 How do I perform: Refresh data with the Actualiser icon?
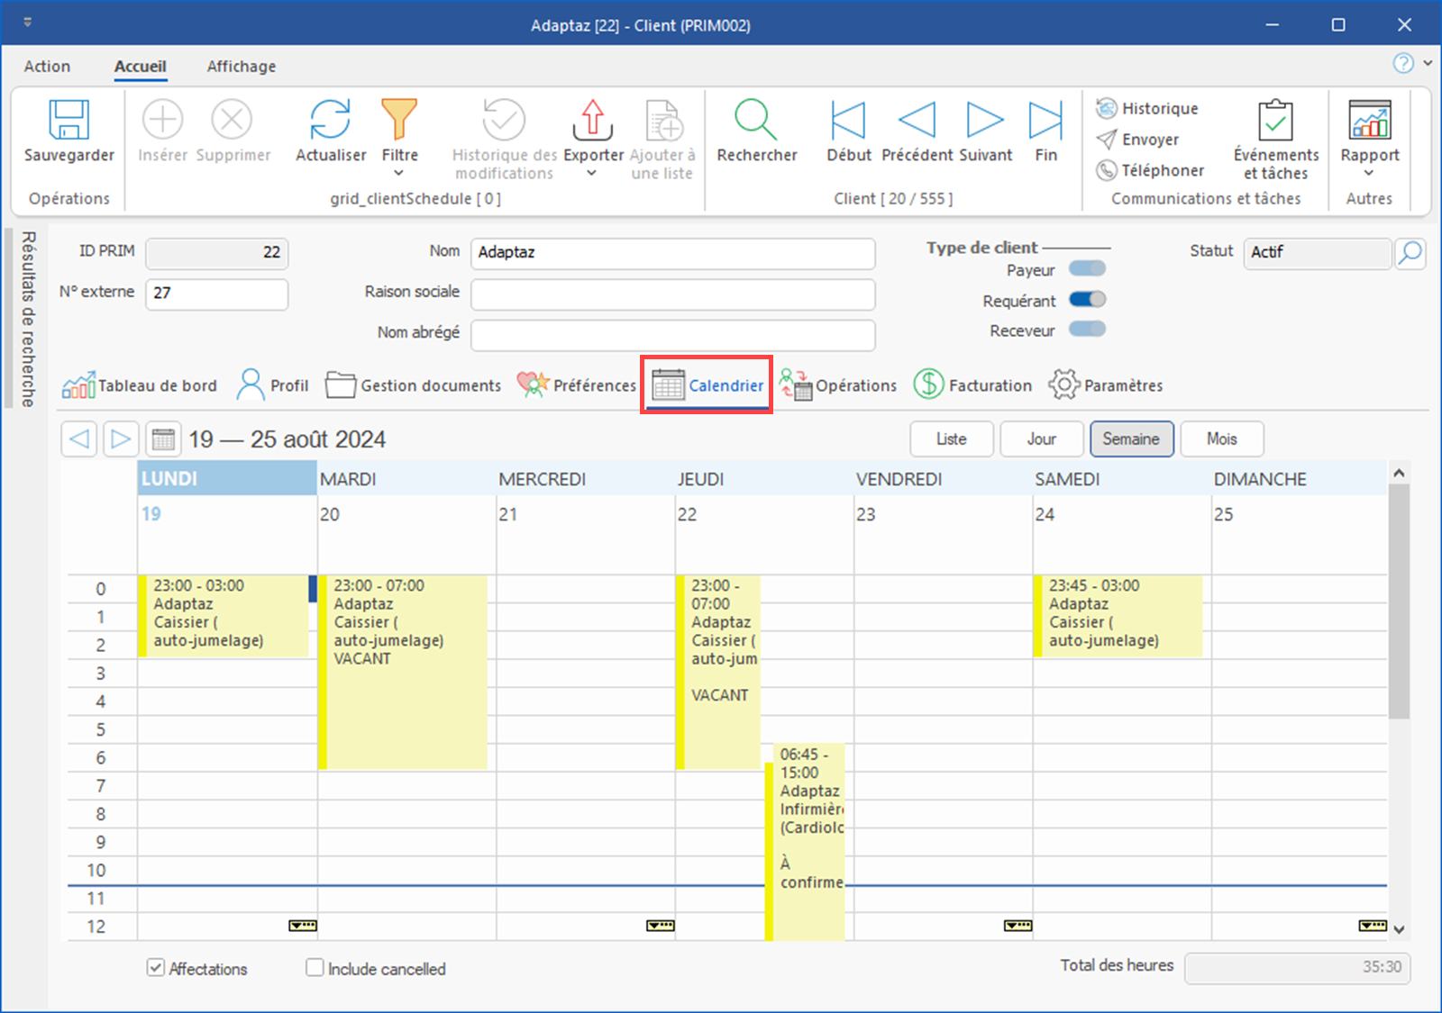click(x=331, y=121)
